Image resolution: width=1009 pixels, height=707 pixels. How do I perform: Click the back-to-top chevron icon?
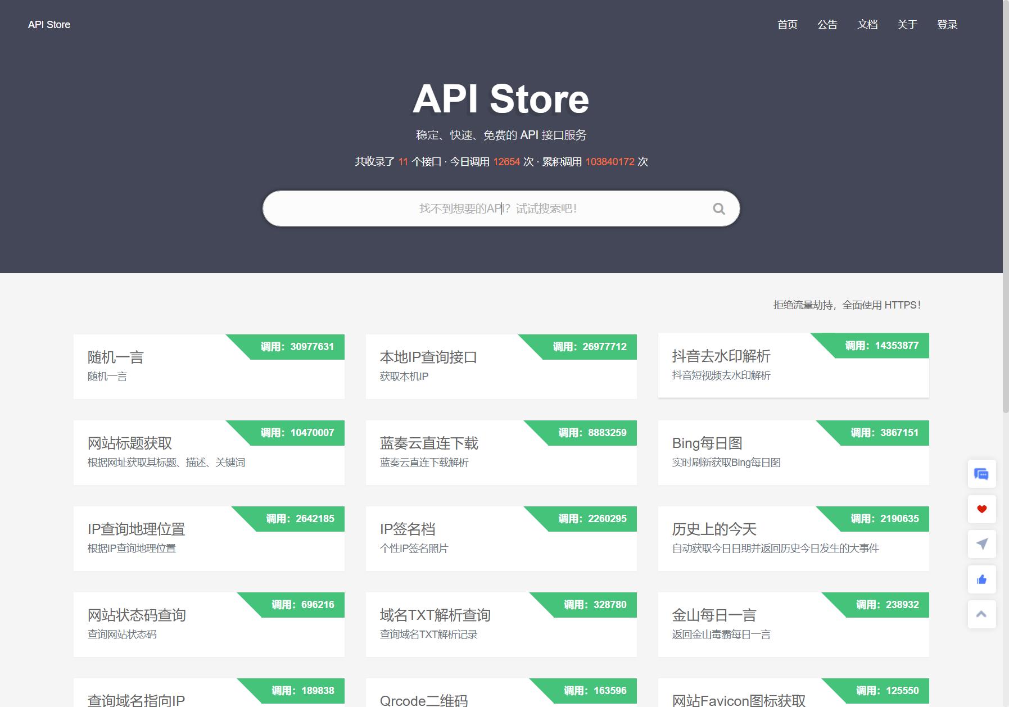pos(981,614)
